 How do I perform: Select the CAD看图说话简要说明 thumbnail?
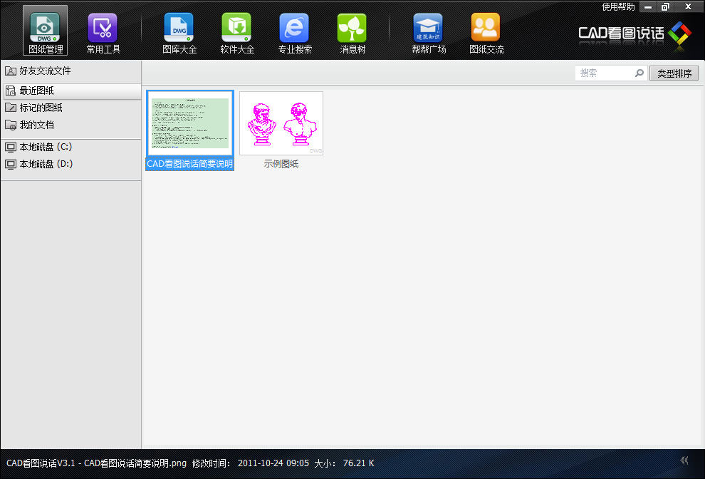189,123
